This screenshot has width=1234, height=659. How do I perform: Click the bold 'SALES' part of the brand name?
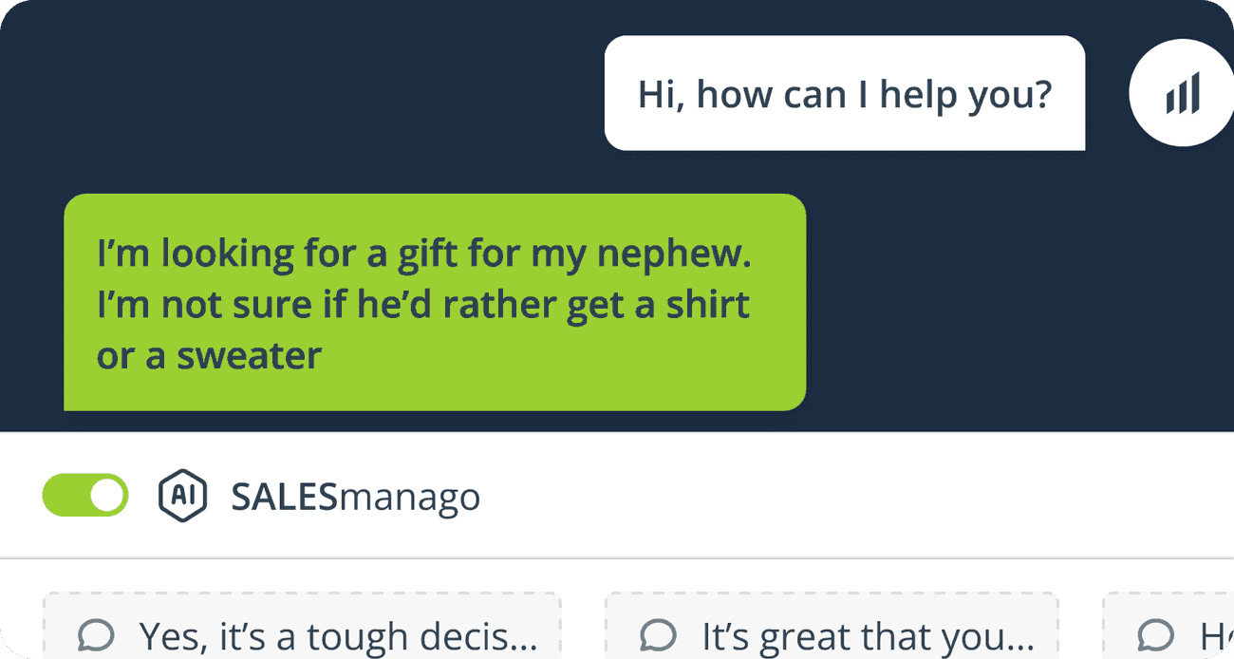[284, 497]
